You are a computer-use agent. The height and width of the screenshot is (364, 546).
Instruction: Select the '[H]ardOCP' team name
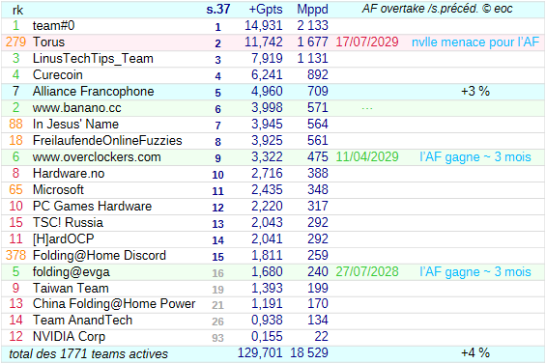click(x=63, y=239)
